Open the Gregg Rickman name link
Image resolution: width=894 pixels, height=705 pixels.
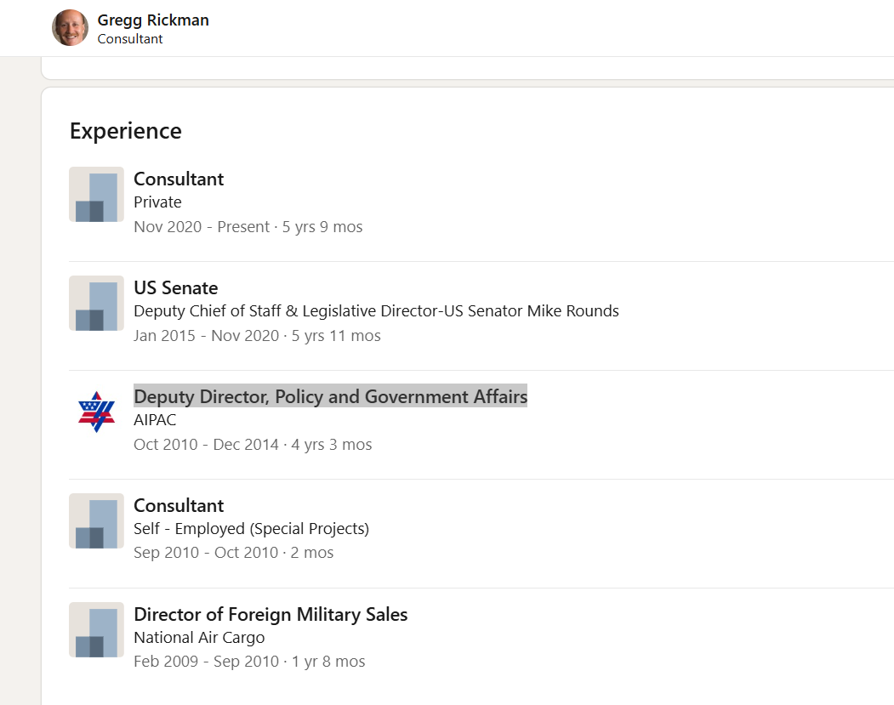pos(153,20)
